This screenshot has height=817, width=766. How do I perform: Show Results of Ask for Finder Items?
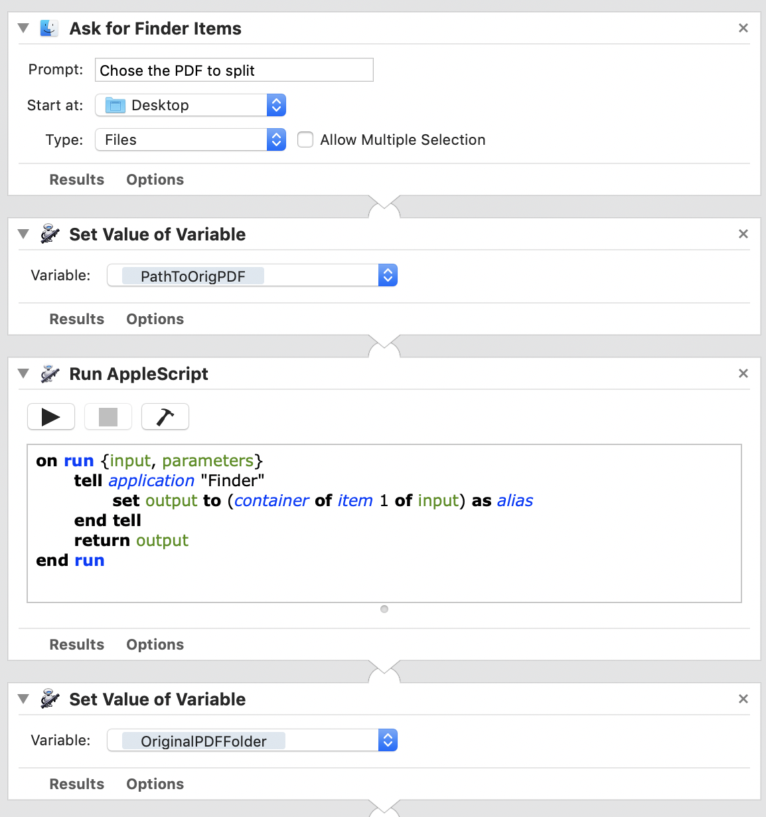77,179
